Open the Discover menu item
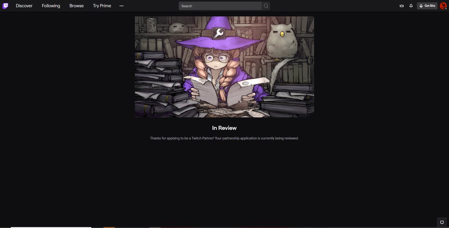The image size is (449, 228). click(24, 5)
